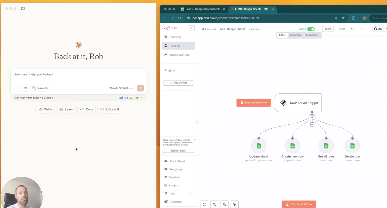
Task: Click the zoom out canvas button
Action: [x=224, y=204]
